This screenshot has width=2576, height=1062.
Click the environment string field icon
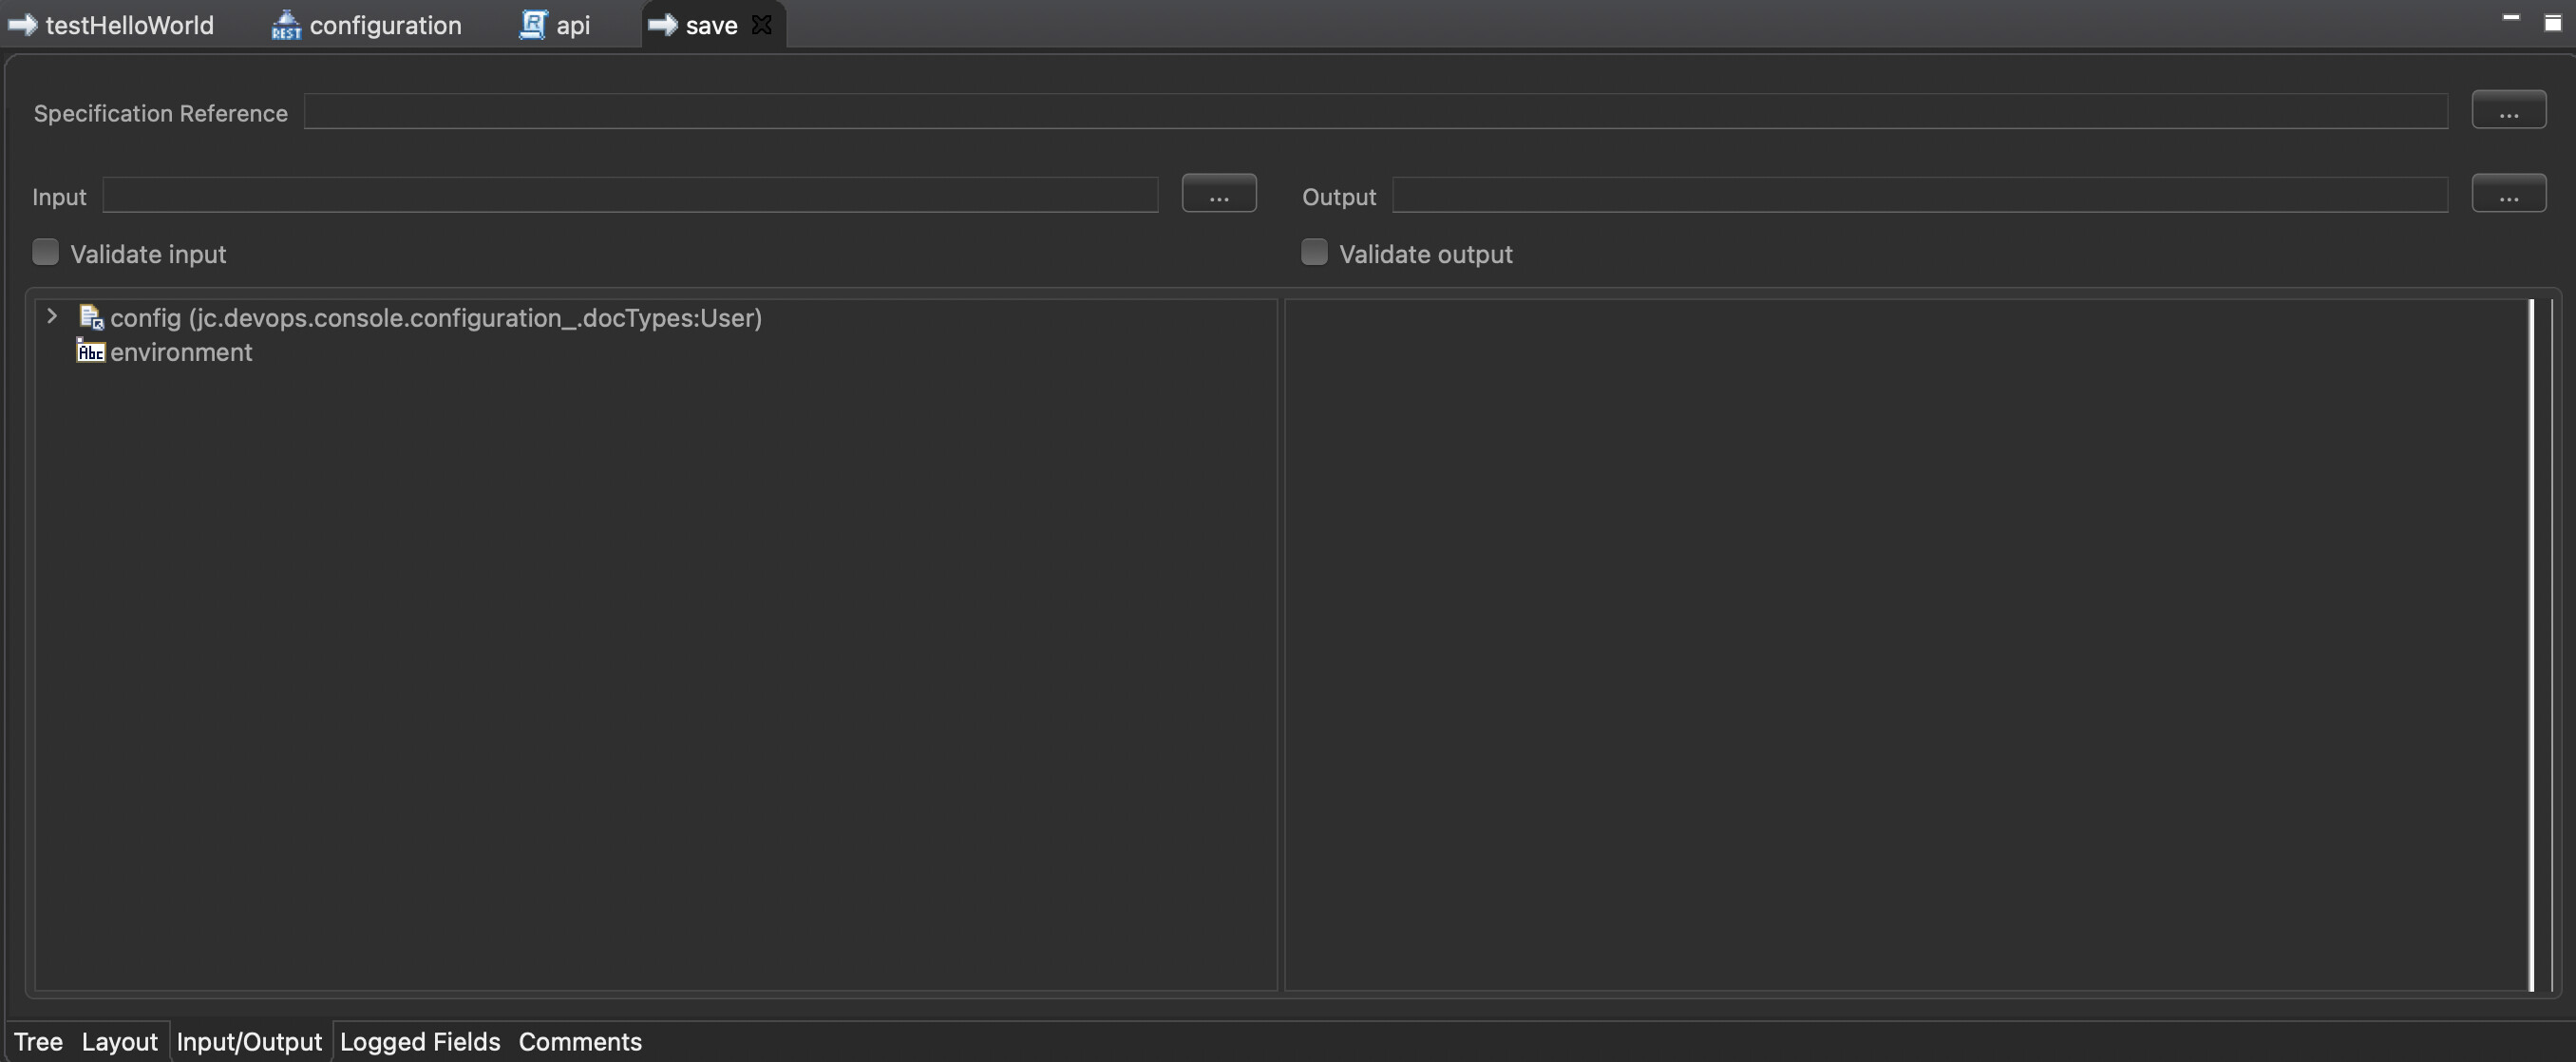[x=91, y=352]
